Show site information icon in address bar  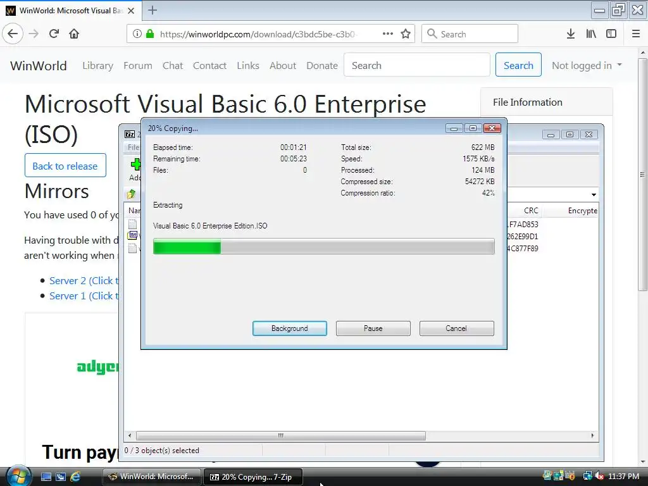pos(137,34)
